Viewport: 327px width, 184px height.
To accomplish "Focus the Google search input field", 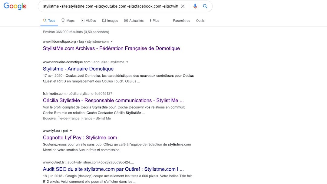I will tap(110, 6).
